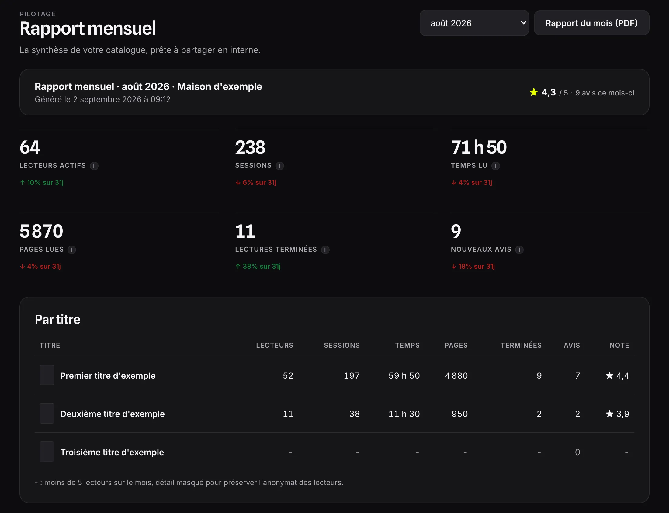The height and width of the screenshot is (513, 669).
Task: Show info icon next to Temps lu
Action: (x=495, y=166)
